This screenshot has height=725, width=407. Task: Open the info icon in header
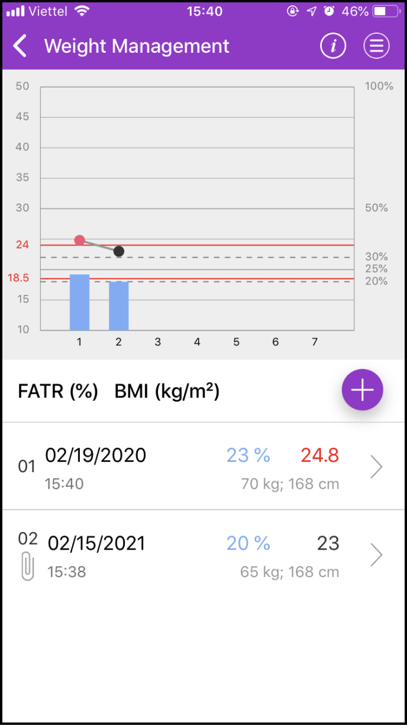pyautogui.click(x=333, y=46)
